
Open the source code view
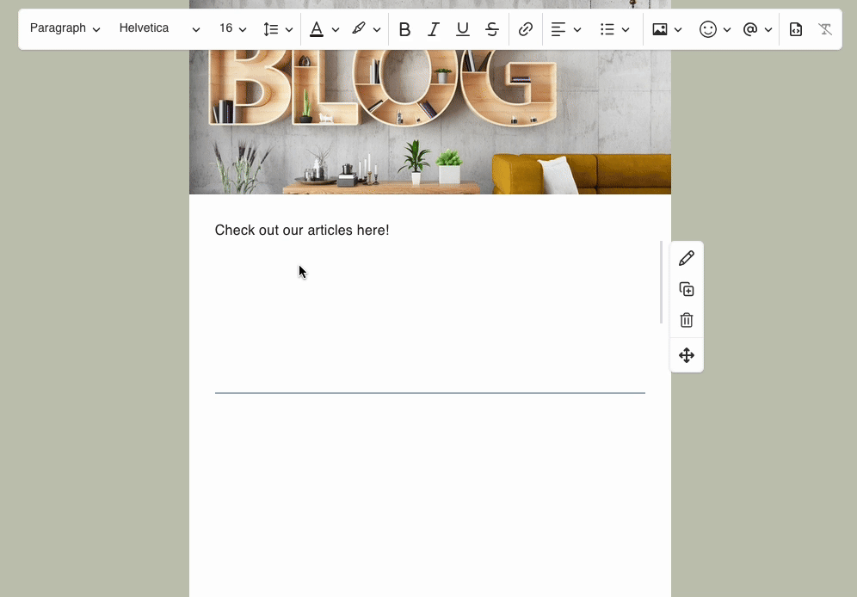796,29
